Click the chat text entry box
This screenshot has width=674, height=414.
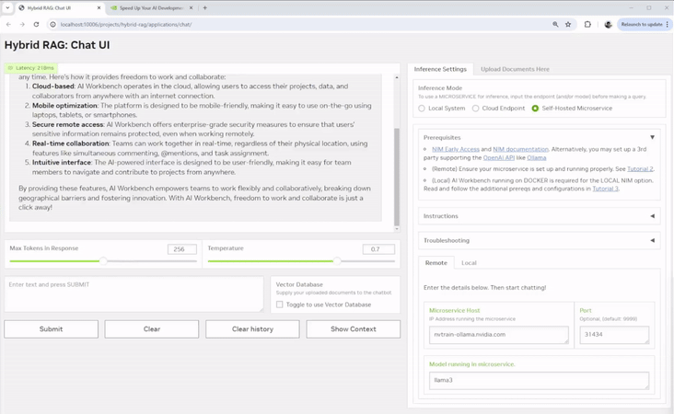pyautogui.click(x=134, y=294)
